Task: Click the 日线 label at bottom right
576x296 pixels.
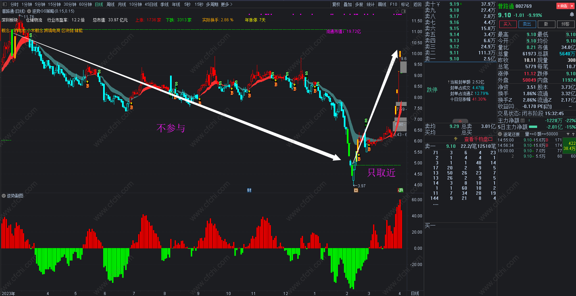Action: click(x=415, y=293)
